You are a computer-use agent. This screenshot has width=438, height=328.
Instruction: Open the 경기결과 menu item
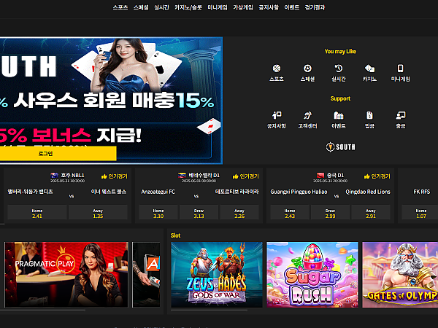(315, 7)
